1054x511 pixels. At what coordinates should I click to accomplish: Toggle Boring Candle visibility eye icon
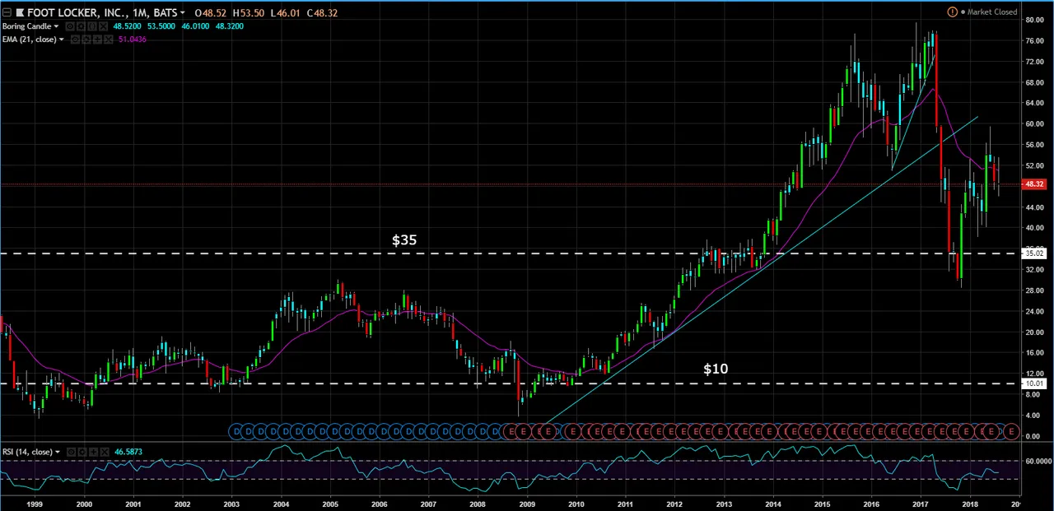click(71, 26)
